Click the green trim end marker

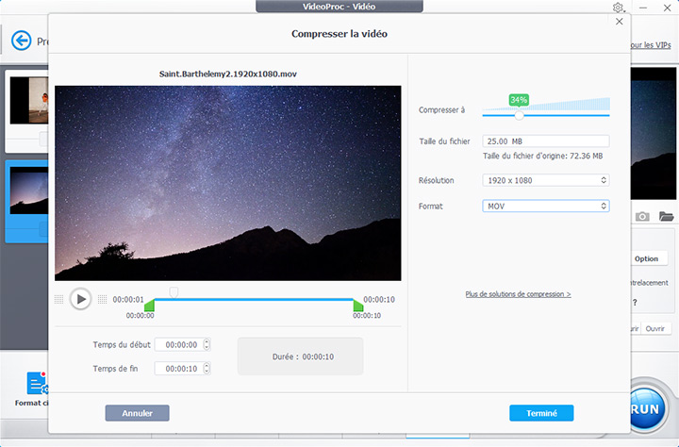[357, 306]
